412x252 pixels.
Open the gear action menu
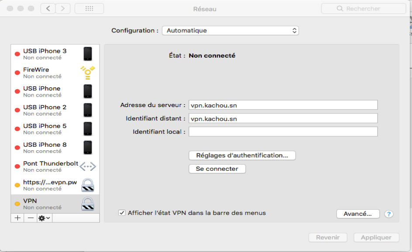point(44,218)
